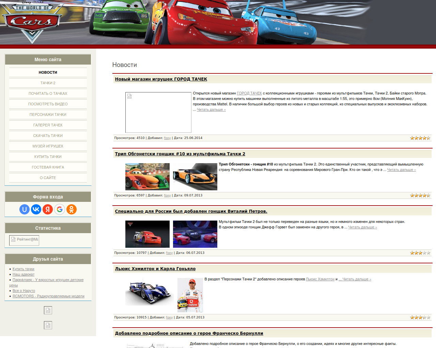The image size is (436, 348).
Task: Click the Рейтинг@Mail counter image
Action: (x=24, y=240)
